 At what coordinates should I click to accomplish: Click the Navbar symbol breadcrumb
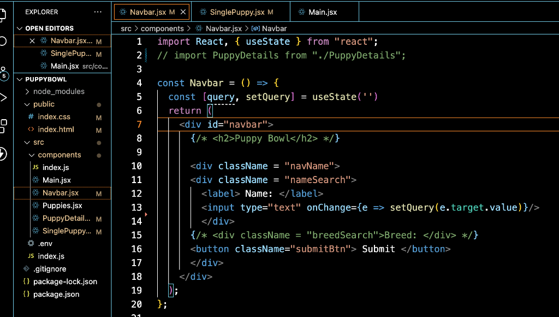[274, 28]
